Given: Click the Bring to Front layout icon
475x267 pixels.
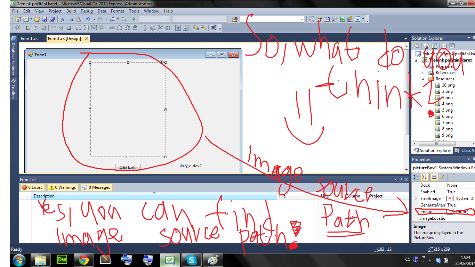Looking at the screenshot, I should pyautogui.click(x=196, y=28).
